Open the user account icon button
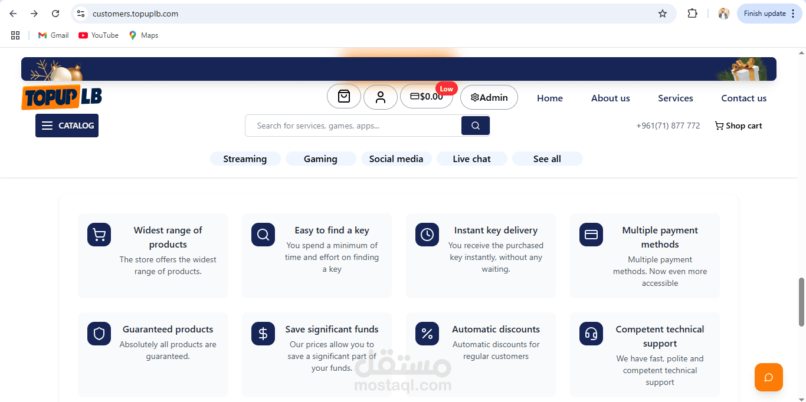Viewport: 806px width, 402px height. [x=381, y=97]
